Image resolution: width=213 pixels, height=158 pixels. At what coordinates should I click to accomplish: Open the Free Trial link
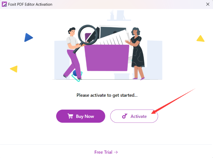pyautogui.click(x=103, y=152)
